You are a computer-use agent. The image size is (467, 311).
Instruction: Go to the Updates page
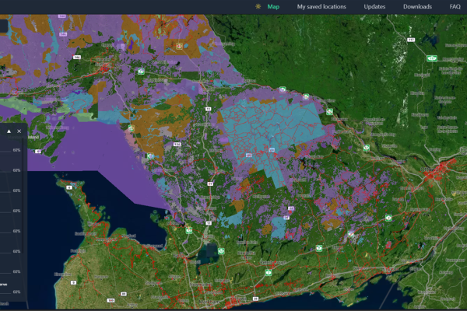374,7
